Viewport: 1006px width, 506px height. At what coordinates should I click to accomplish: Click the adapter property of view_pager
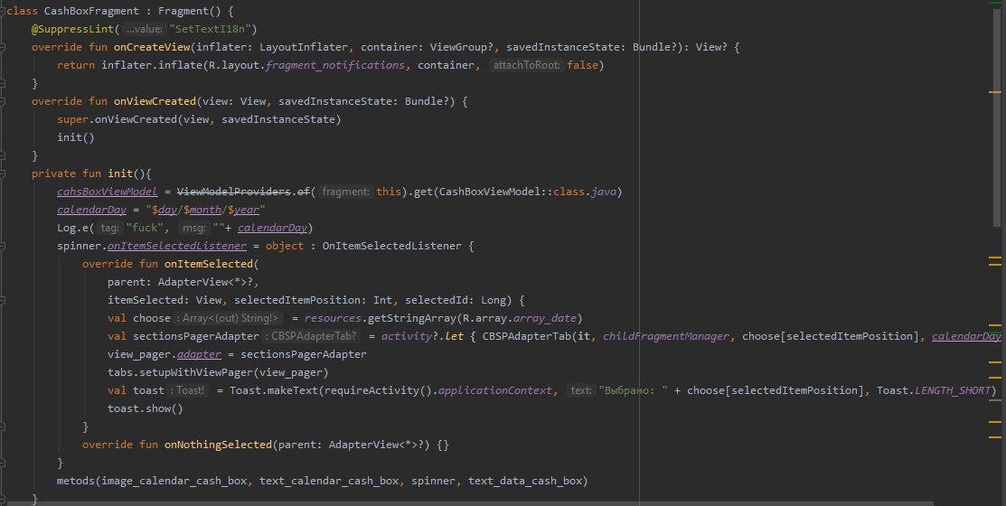point(199,354)
